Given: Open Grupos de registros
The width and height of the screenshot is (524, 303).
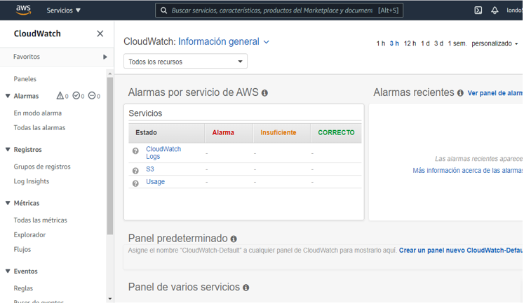Looking at the screenshot, I should point(42,167).
